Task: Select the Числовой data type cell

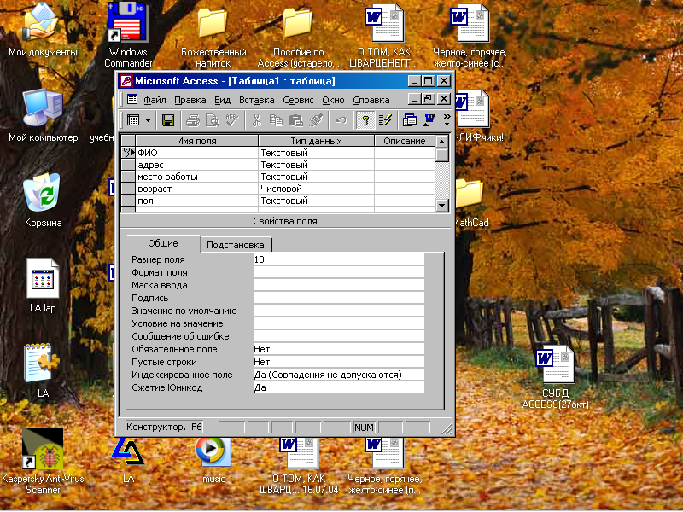Action: pos(316,189)
